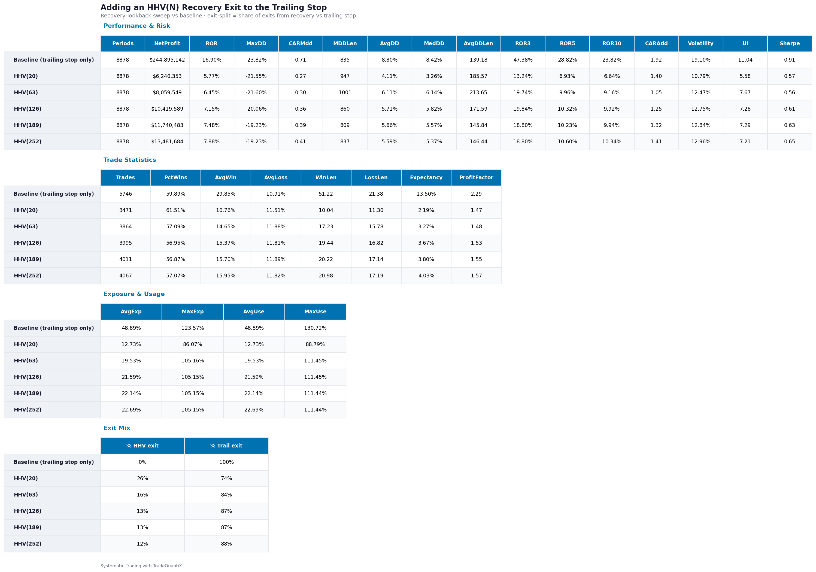Viewport: 816px width, 572px height.
Task: Click the Trades count "3471"
Action: (125, 210)
